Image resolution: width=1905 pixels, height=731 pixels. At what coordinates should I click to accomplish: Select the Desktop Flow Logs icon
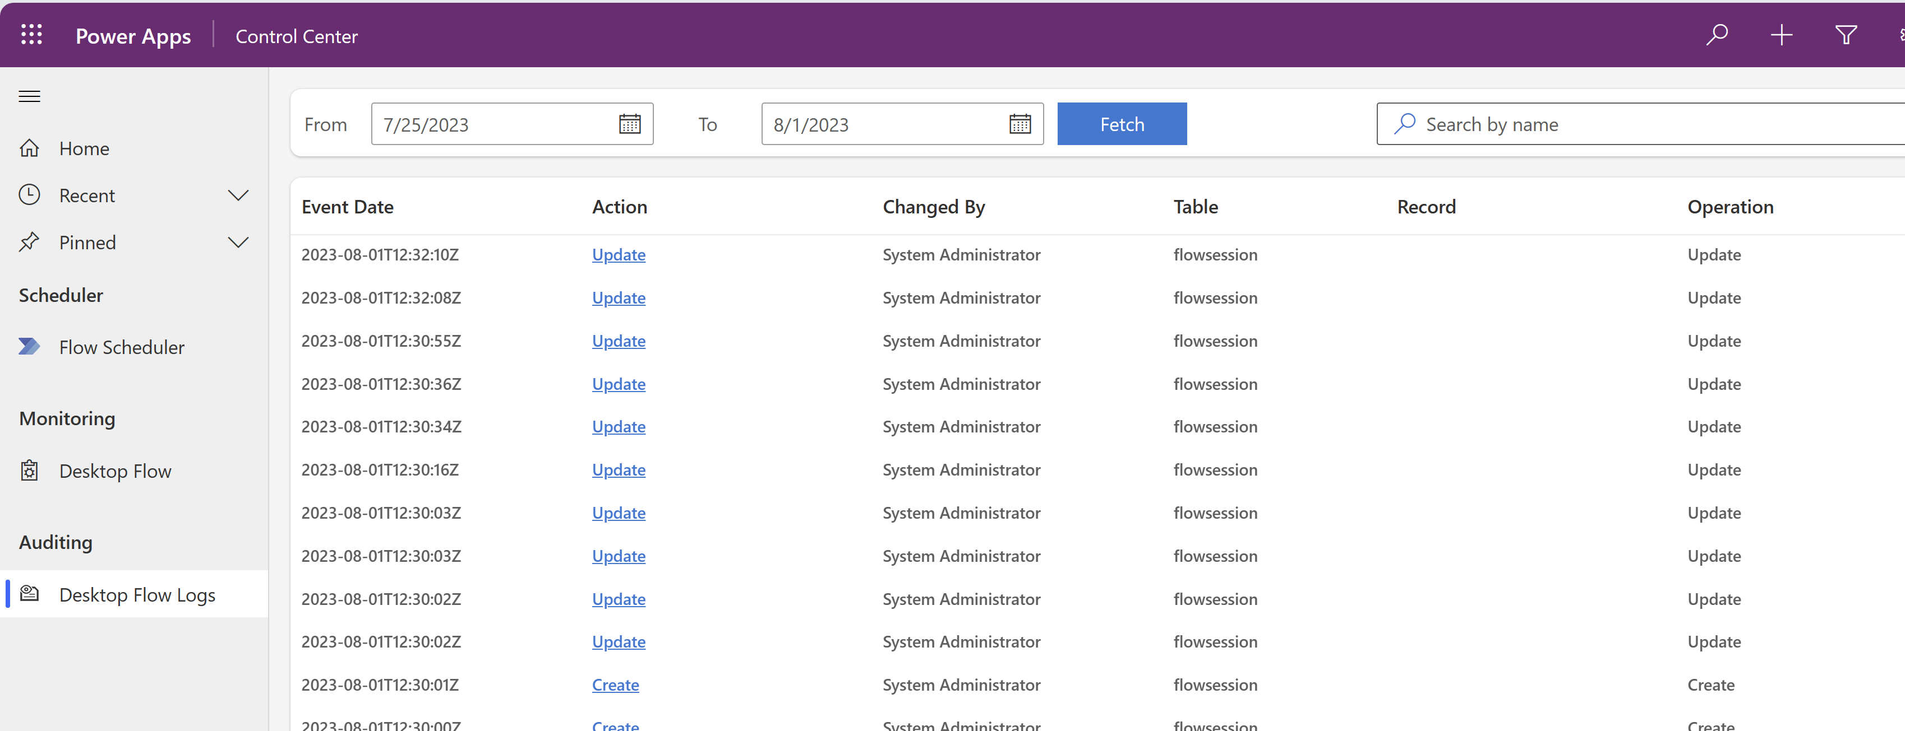pos(29,594)
